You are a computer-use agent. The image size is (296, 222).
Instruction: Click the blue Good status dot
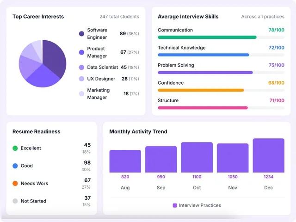15,166
